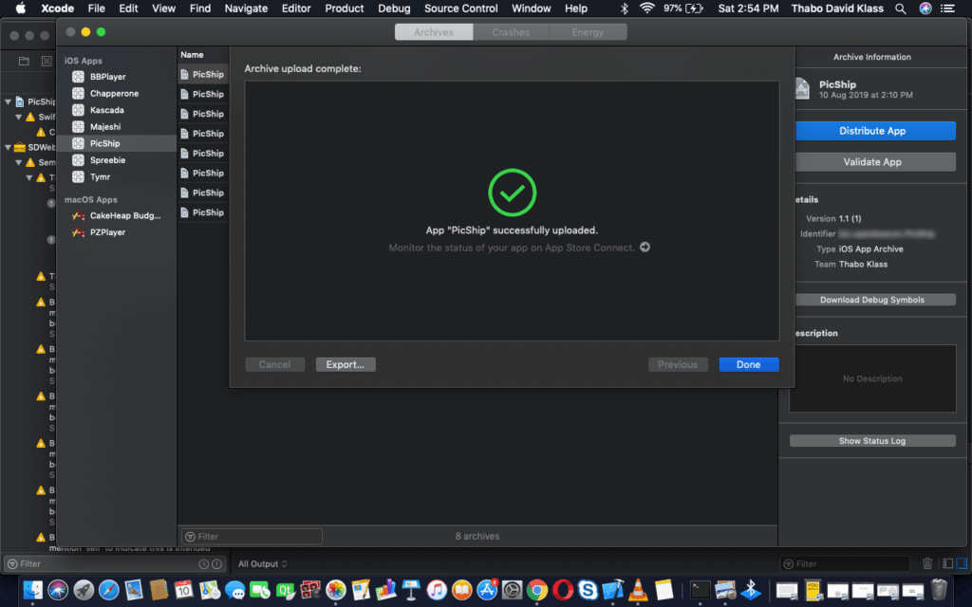
Task: Click the Export... button
Action: pyautogui.click(x=346, y=365)
